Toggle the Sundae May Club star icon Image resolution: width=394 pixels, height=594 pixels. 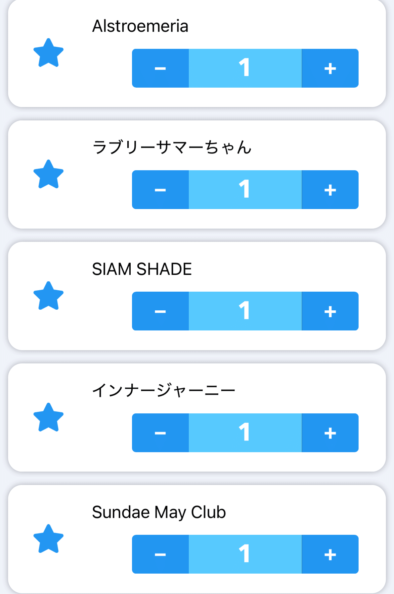[48, 539]
